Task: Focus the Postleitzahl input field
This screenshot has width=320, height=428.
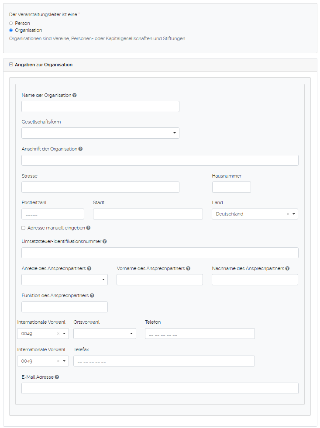Action: (53, 214)
